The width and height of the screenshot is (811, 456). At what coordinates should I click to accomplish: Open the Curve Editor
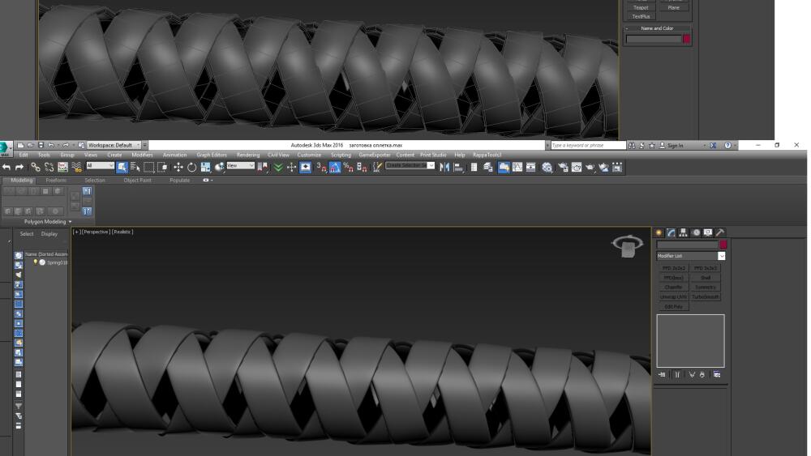pos(517,167)
